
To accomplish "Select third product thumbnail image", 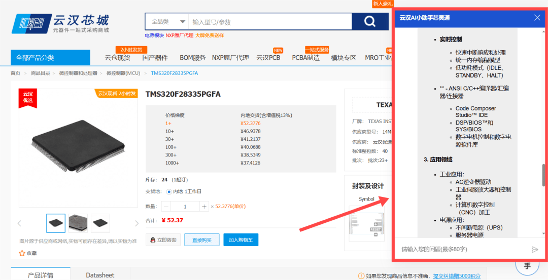I will 100,223.
